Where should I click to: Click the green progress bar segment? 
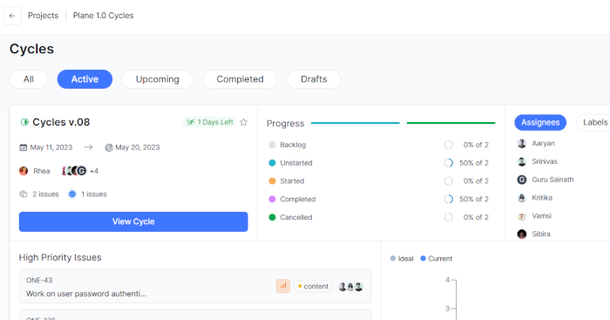pos(451,123)
